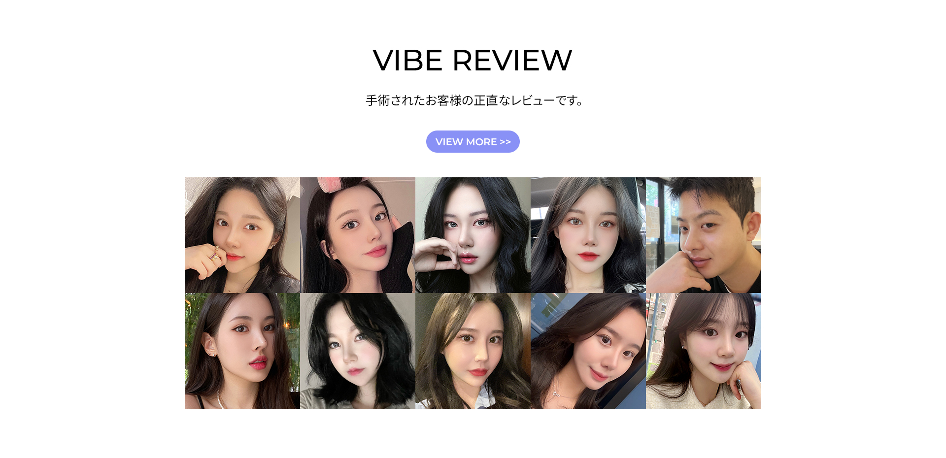Open the man's review photo

click(x=704, y=235)
